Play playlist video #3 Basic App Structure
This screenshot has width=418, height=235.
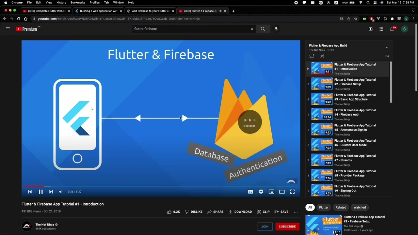pos(348,99)
